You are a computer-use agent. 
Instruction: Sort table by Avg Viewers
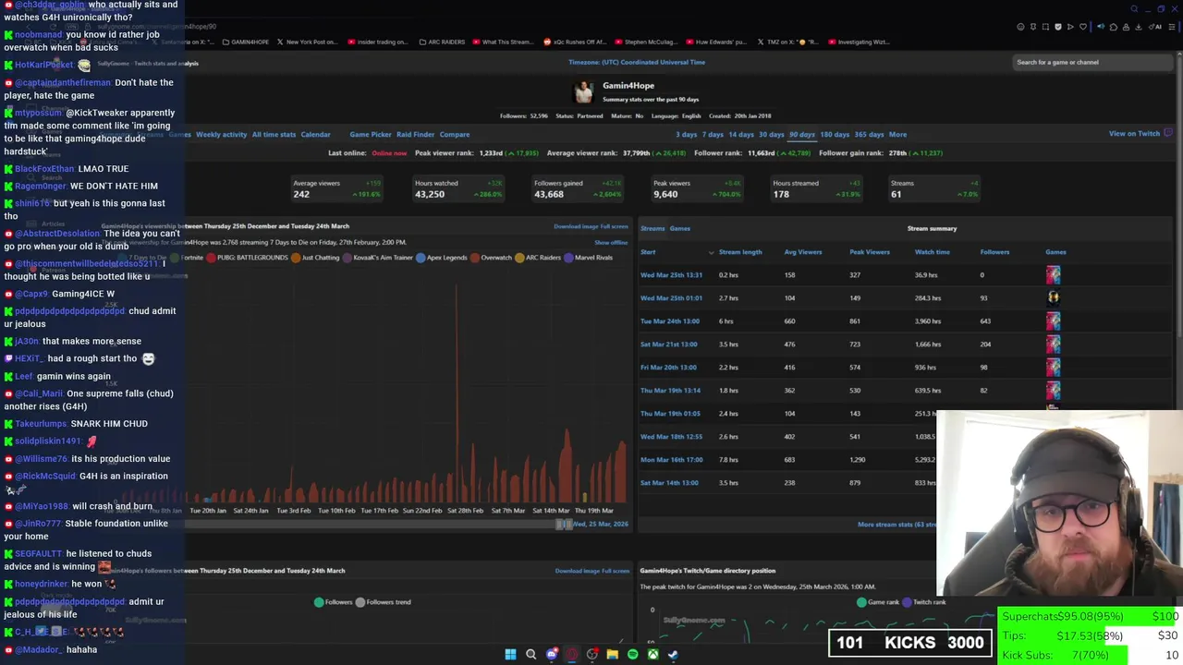click(802, 252)
